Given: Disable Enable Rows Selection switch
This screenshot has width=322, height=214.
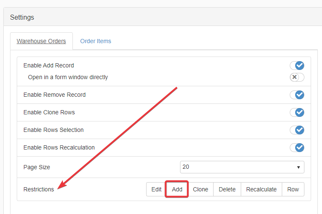Looking at the screenshot, I should pos(297,130).
